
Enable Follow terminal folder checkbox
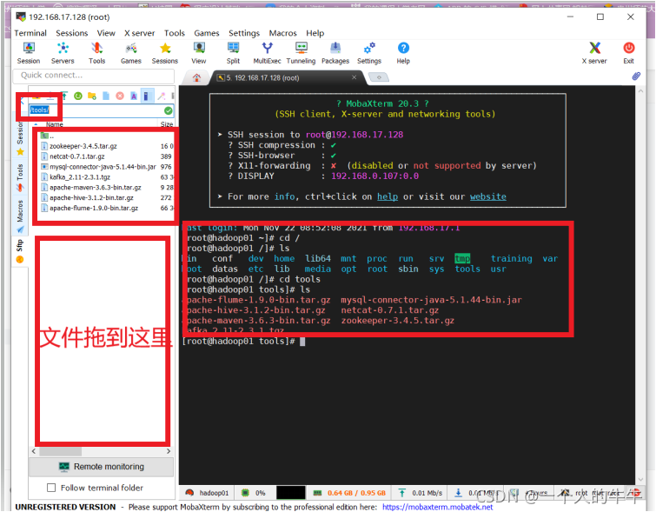coord(51,488)
